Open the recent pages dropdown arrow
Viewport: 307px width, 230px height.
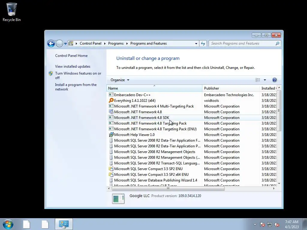coord(65,44)
